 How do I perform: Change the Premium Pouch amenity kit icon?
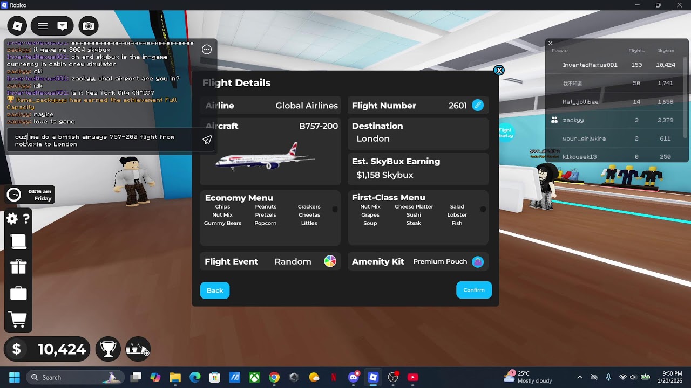pos(477,261)
